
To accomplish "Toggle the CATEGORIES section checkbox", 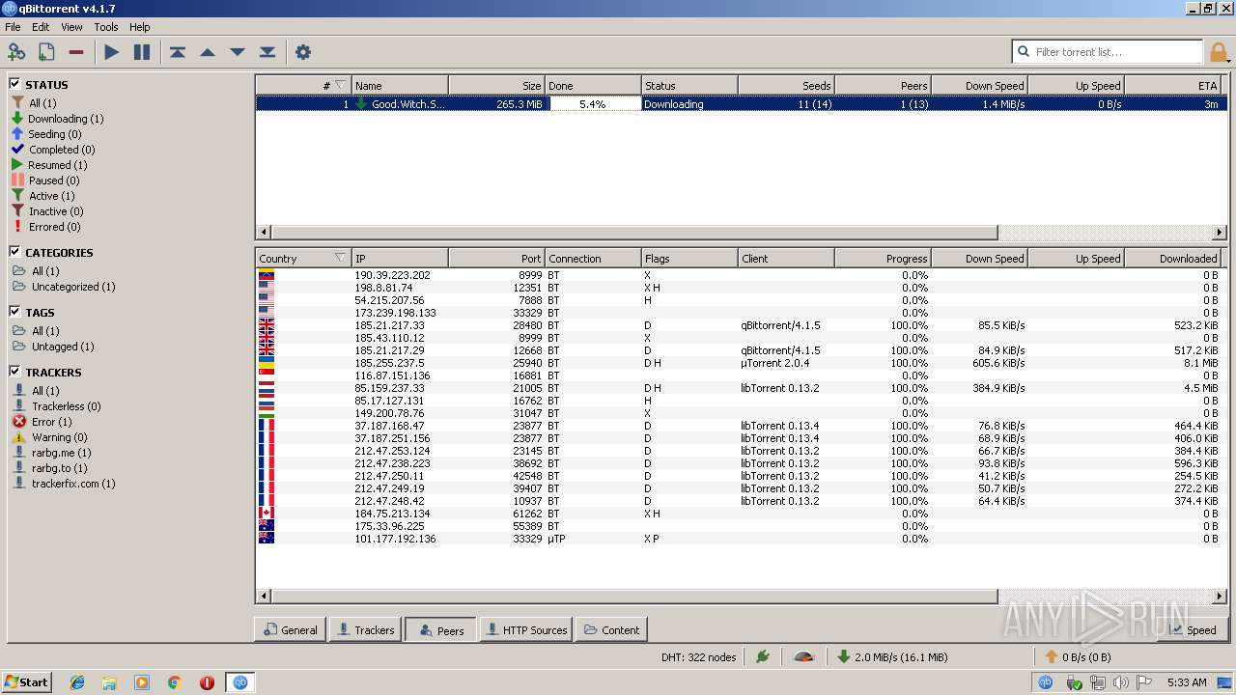I will (x=15, y=252).
